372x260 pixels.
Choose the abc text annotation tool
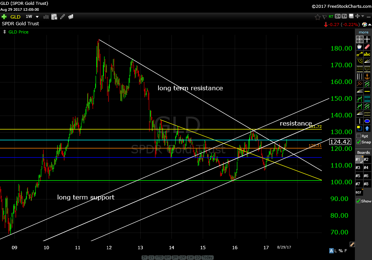click(367, 54)
